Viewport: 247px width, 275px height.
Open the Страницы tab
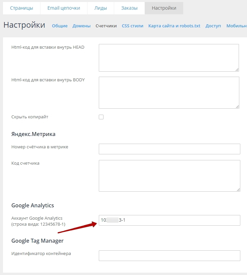(x=21, y=8)
